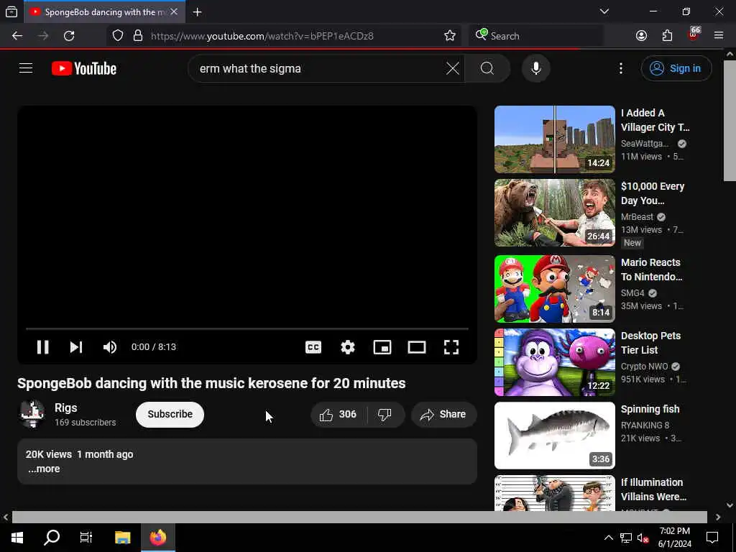The width and height of the screenshot is (736, 552).
Task: Click the YouTube search magnifier button
Action: tap(487, 68)
